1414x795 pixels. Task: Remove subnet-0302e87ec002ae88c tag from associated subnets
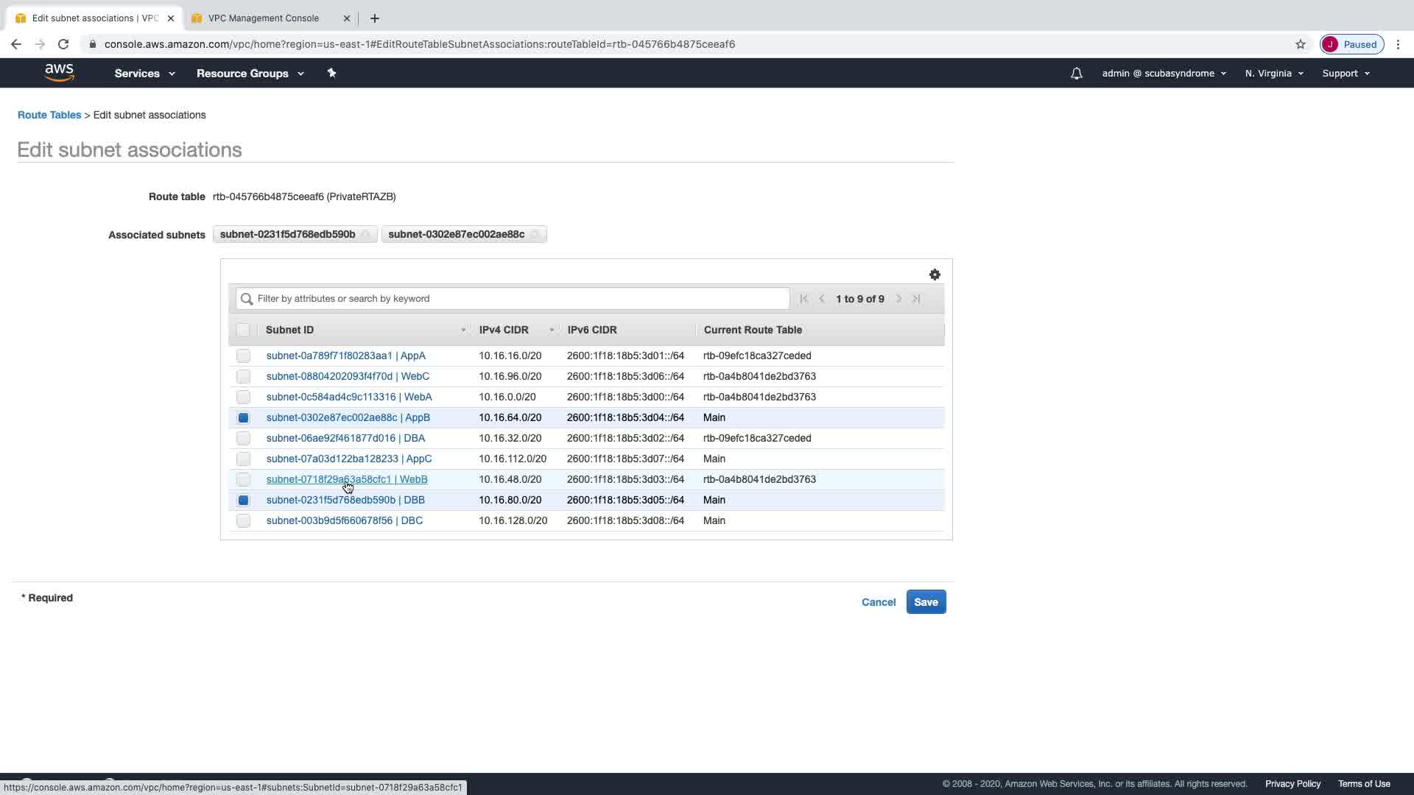tap(535, 235)
